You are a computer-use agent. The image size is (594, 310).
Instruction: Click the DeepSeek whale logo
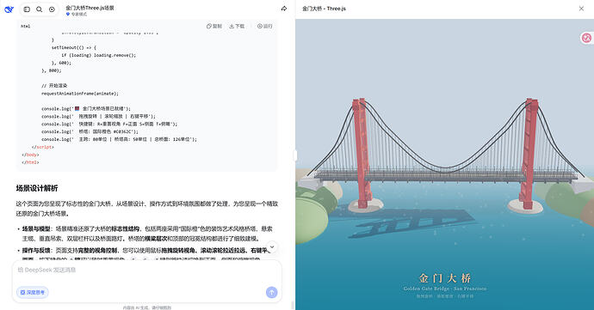(x=9, y=9)
